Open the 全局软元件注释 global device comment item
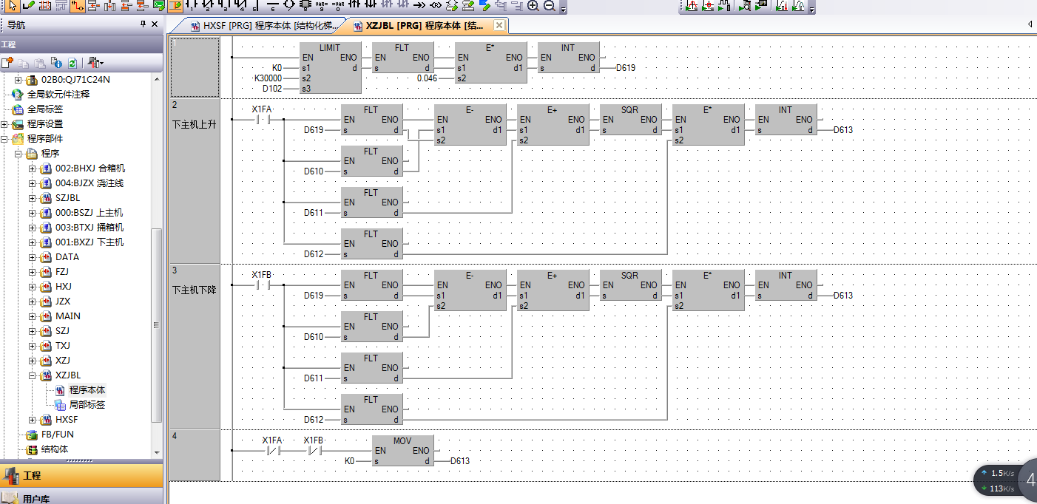The image size is (1037, 504). [x=58, y=95]
